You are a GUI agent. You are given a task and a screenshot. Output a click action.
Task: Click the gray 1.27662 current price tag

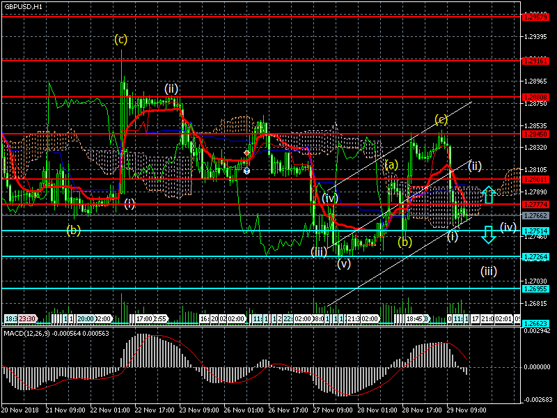tap(538, 217)
